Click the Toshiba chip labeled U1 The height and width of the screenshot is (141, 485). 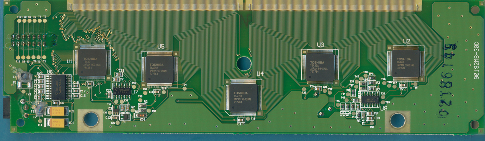point(92,63)
